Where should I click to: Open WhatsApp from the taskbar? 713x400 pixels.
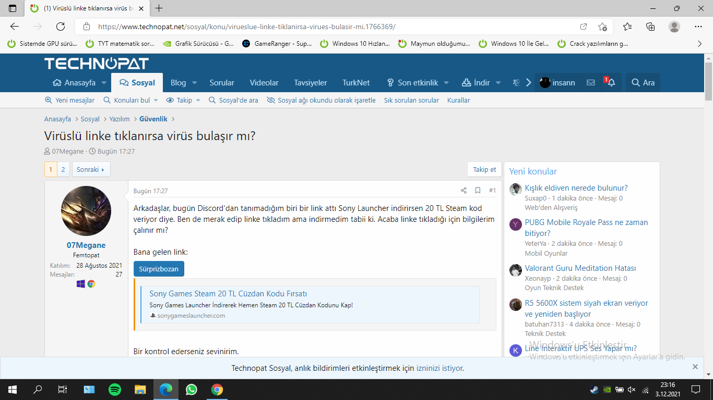pyautogui.click(x=192, y=389)
